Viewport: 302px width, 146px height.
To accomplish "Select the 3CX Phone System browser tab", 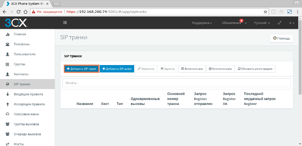I will coord(27,3).
